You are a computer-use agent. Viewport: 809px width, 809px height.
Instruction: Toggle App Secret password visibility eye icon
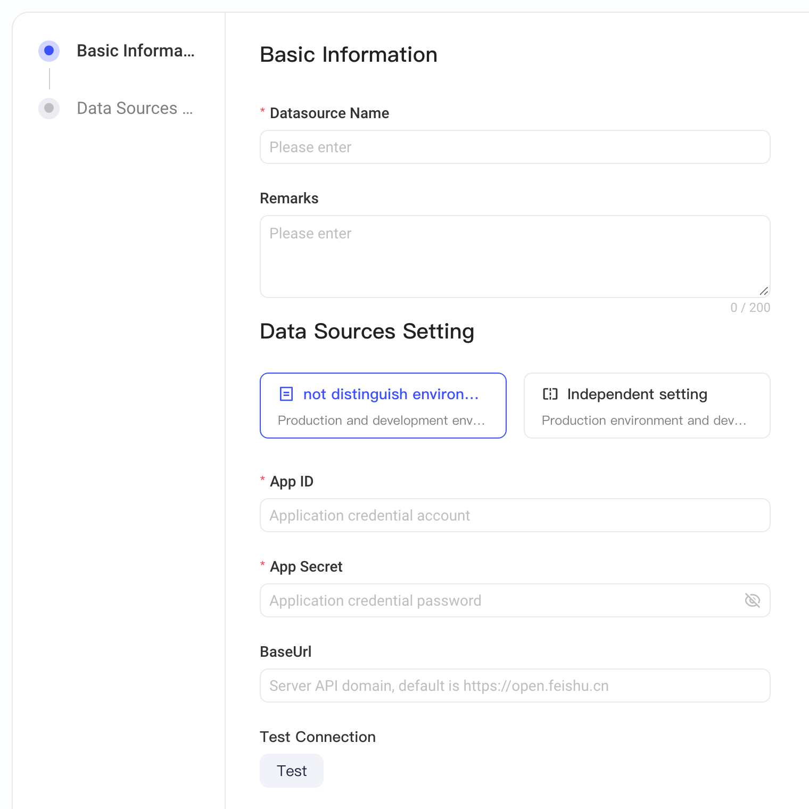click(752, 600)
